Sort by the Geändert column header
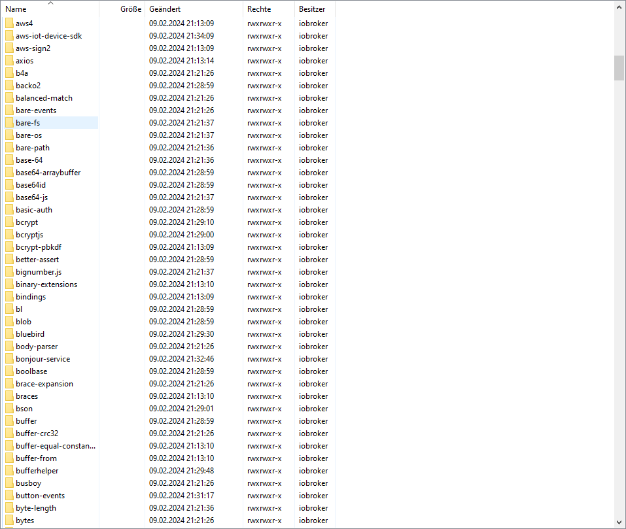Viewport: 626px width, 529px height. tap(194, 9)
